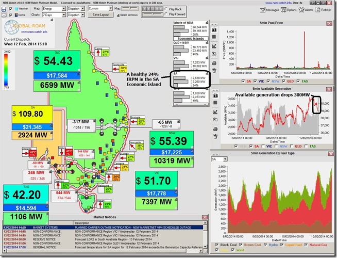The width and height of the screenshot is (337, 258).
Task: Click export icon in 5min Pool Price panel
Action: point(214,54)
